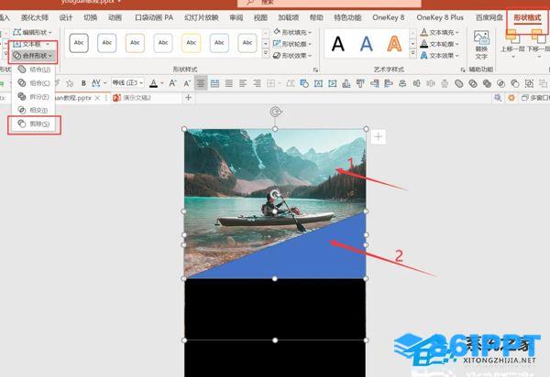This screenshot has width=550, height=377.
Task: Open the 美化大师 tab
Action: click(35, 17)
